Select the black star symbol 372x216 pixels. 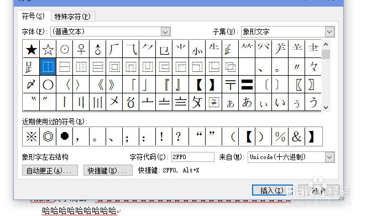coord(32,49)
